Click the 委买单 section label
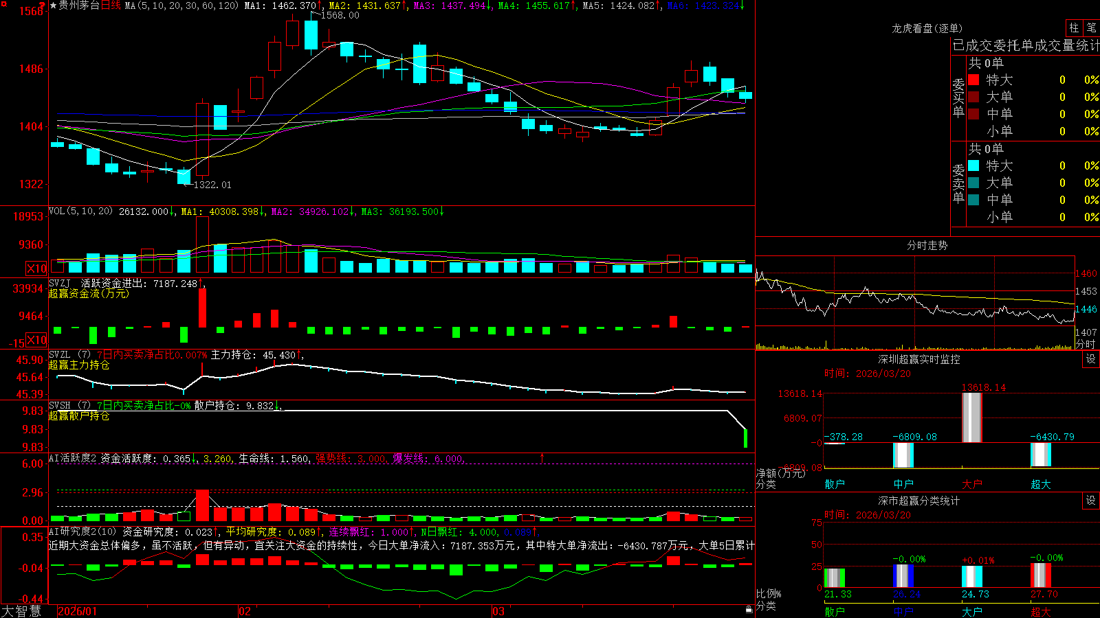 958,98
